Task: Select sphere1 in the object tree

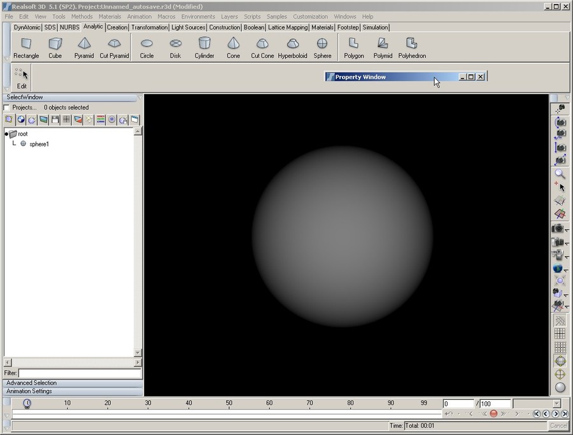Action: coord(39,145)
